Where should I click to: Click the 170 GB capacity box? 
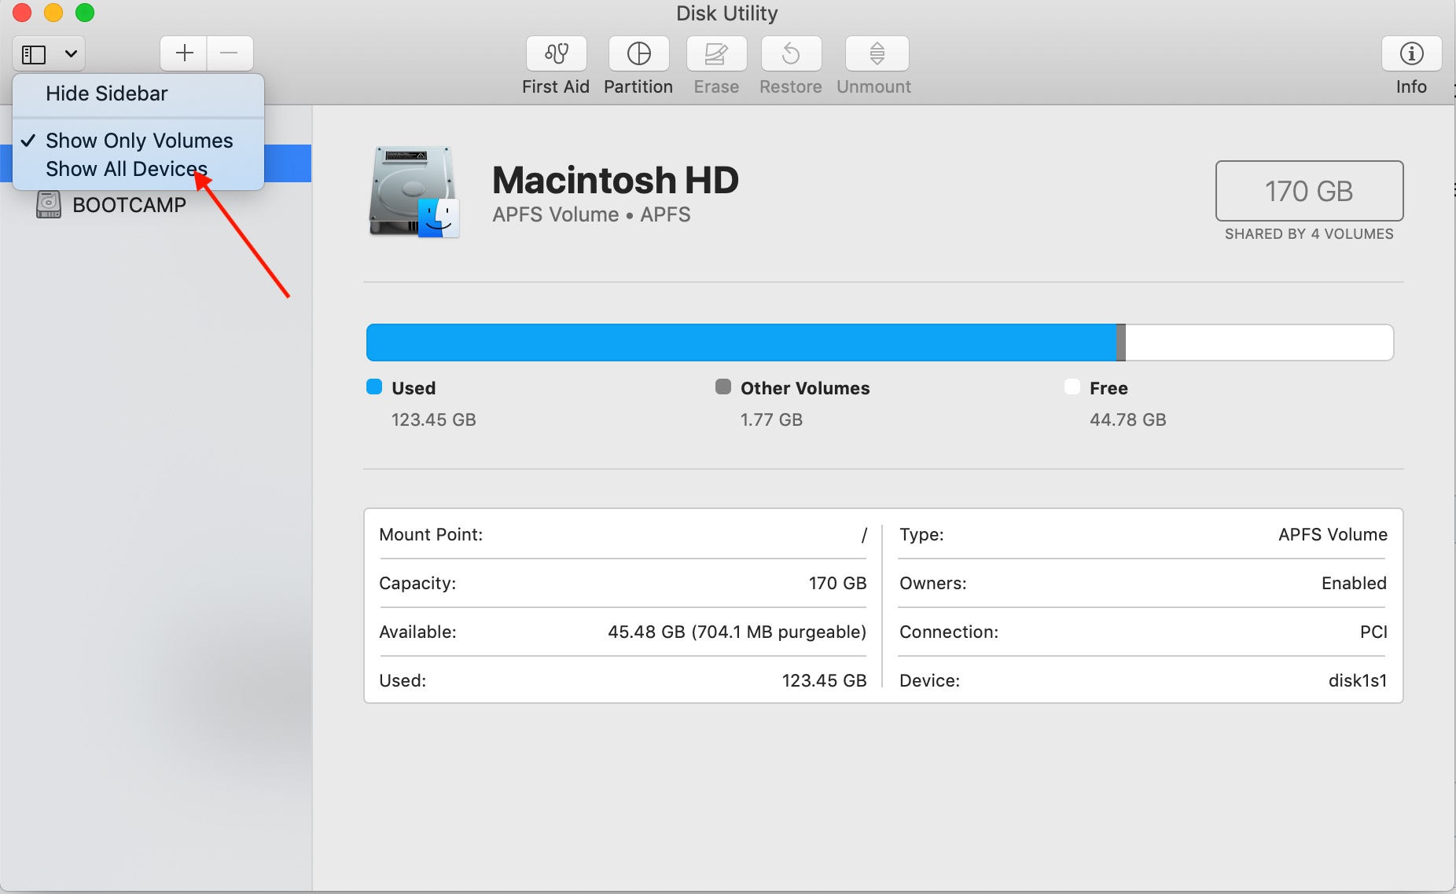[1309, 191]
